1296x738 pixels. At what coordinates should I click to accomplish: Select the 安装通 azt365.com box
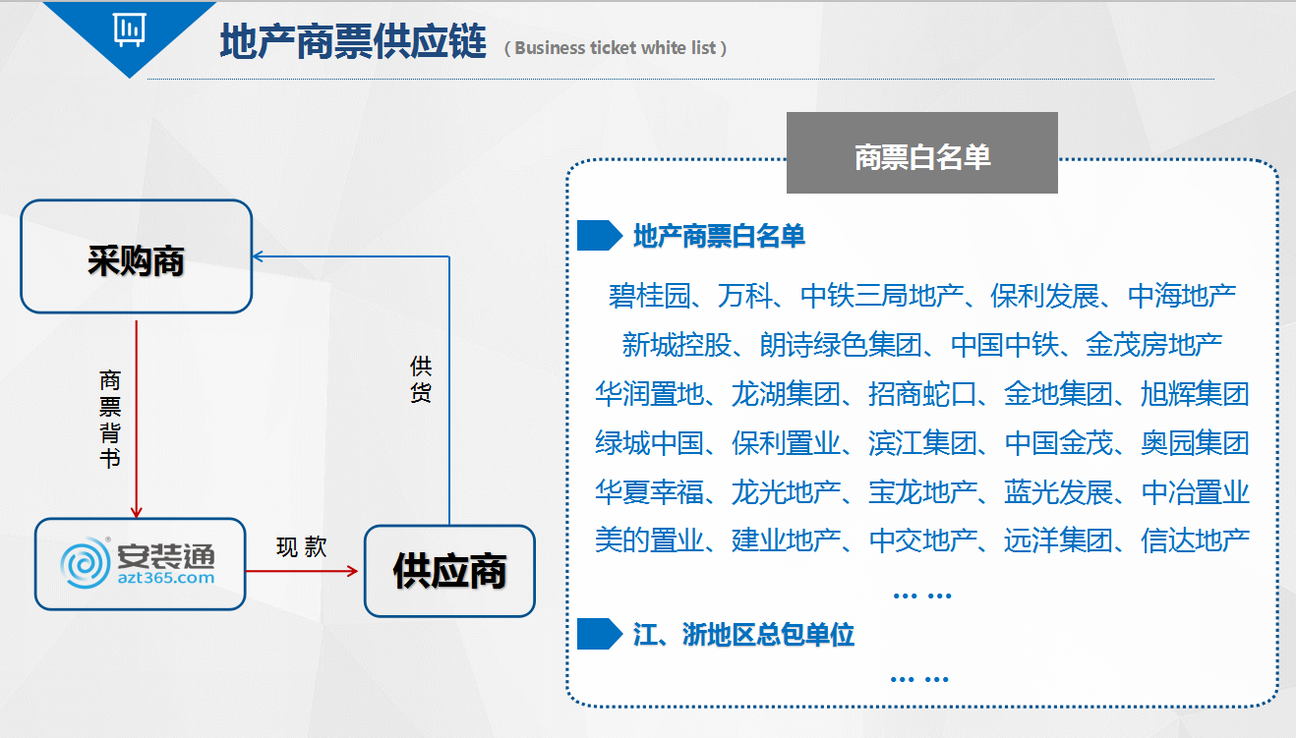[x=140, y=564]
